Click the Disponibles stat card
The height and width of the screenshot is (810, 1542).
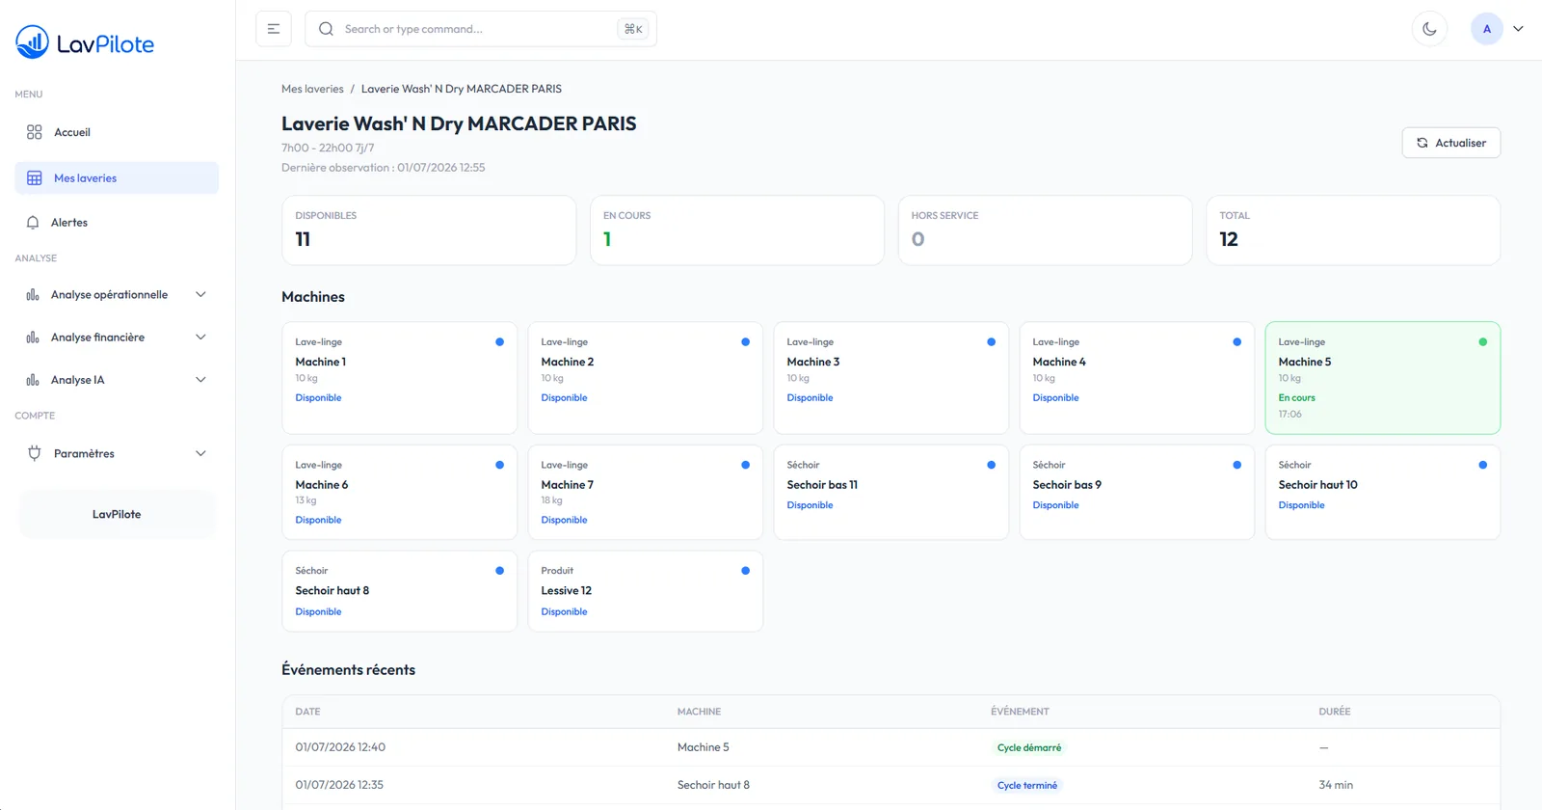[429, 230]
